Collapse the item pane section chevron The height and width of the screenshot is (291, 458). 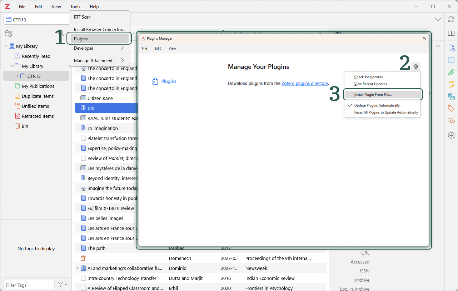438,46
